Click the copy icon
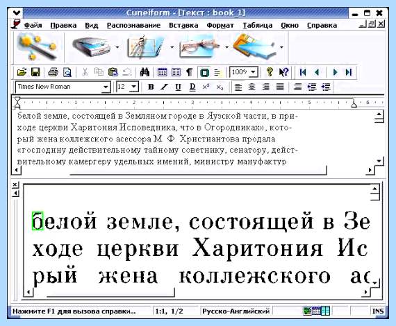The height and width of the screenshot is (326, 396). pos(99,72)
